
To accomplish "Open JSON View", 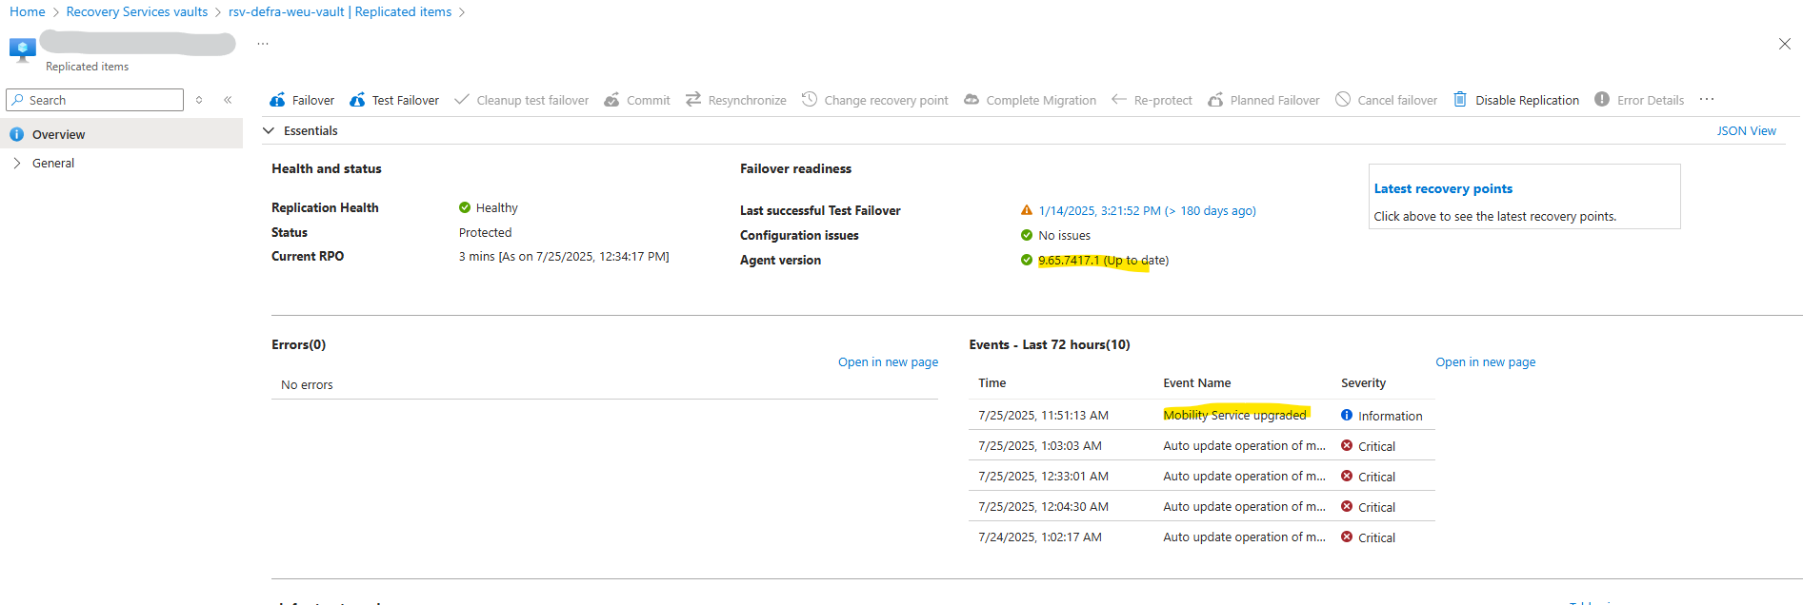I will 1746,131.
